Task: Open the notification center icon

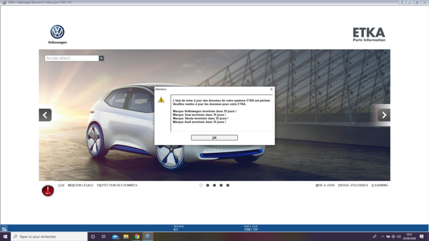Action: [x=421, y=236]
